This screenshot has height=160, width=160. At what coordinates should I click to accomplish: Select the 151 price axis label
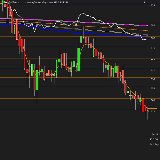click(x=153, y=60)
